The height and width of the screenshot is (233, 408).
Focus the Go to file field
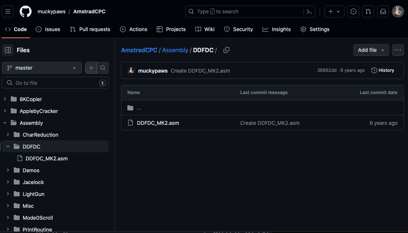(x=55, y=83)
